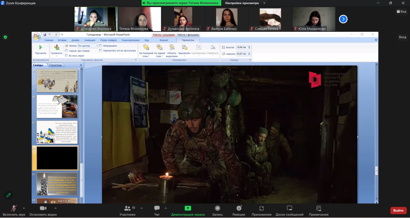Unmute microphone with Включить звук
Viewport: 410px width, 218px height.
[14, 208]
